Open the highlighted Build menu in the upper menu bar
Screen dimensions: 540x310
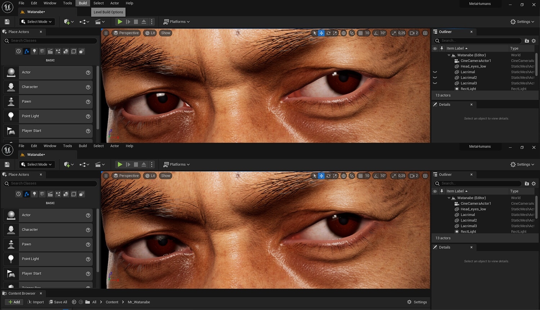pyautogui.click(x=83, y=3)
